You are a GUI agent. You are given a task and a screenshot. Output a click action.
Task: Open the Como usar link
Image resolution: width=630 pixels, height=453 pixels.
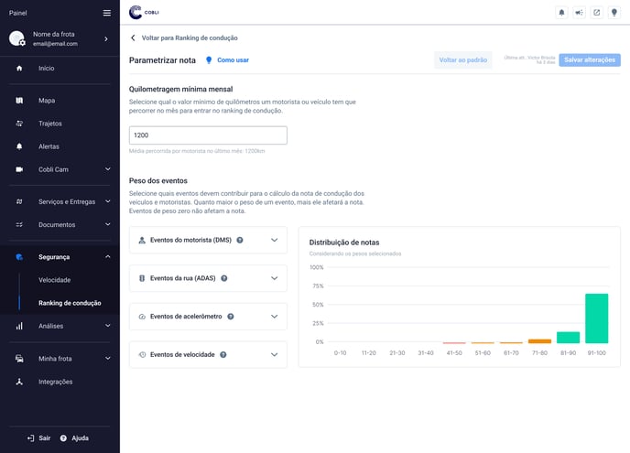[233, 60]
